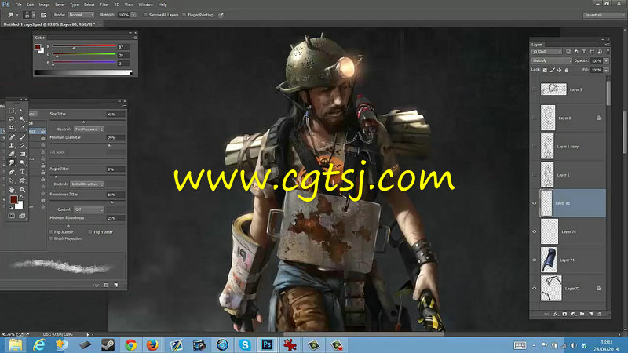
Task: Open the Kind layer filter dropdown
Action: [546, 52]
